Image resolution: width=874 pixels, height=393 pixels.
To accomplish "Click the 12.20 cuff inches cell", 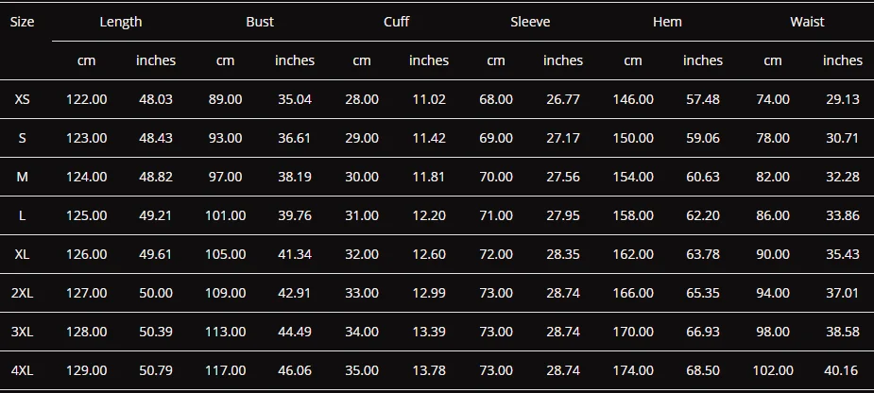I will click(x=429, y=215).
